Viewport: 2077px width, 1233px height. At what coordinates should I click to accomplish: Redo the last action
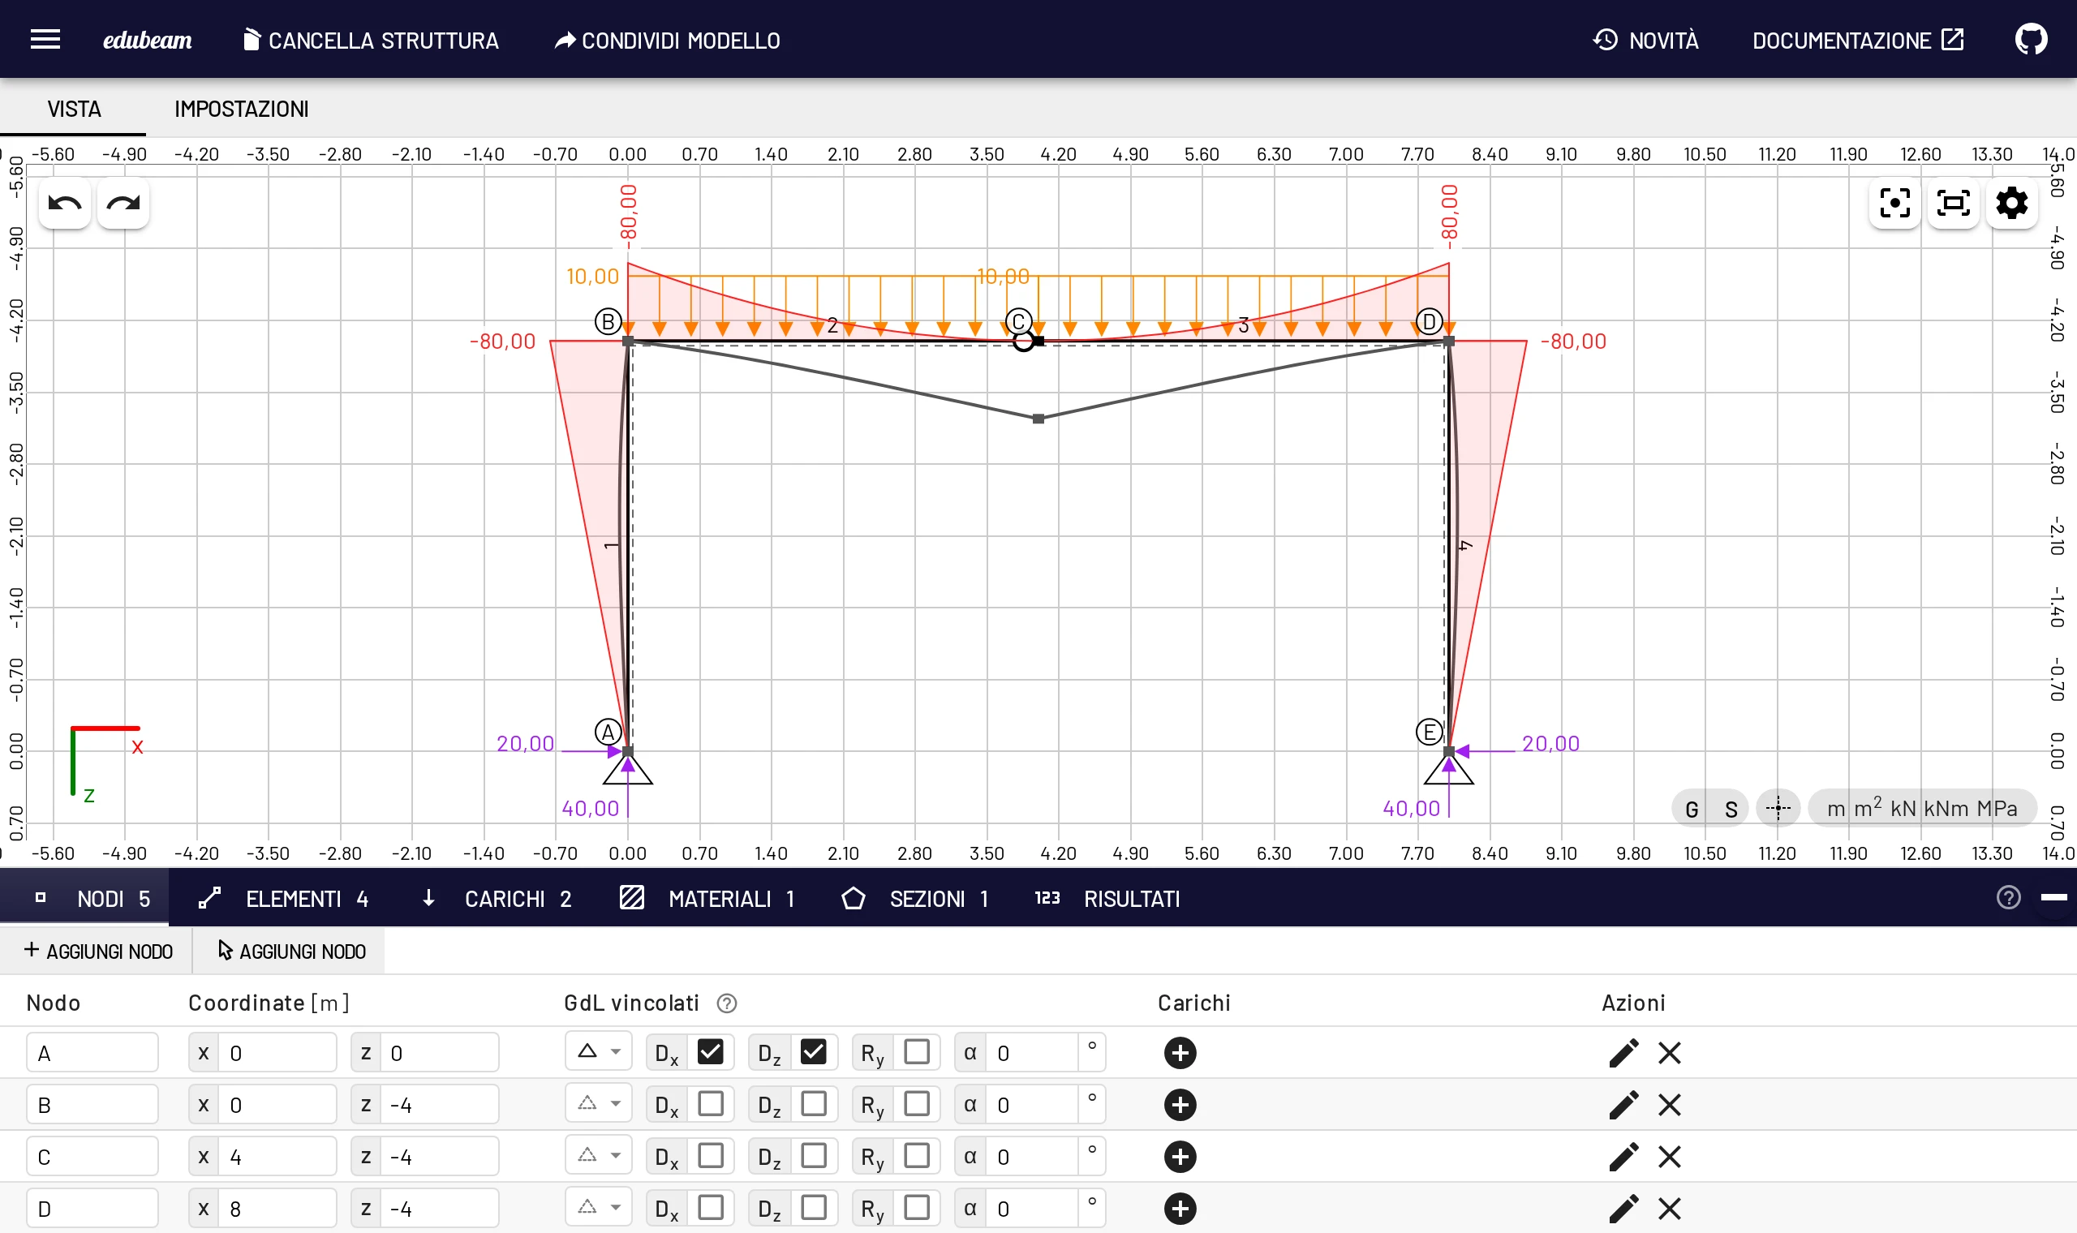[123, 203]
